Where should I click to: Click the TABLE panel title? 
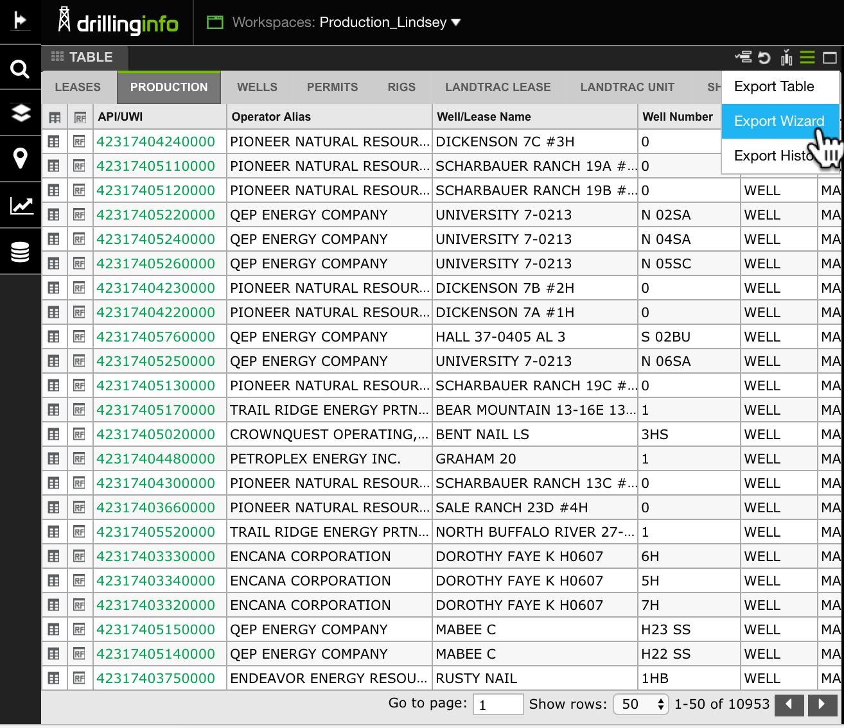click(91, 57)
